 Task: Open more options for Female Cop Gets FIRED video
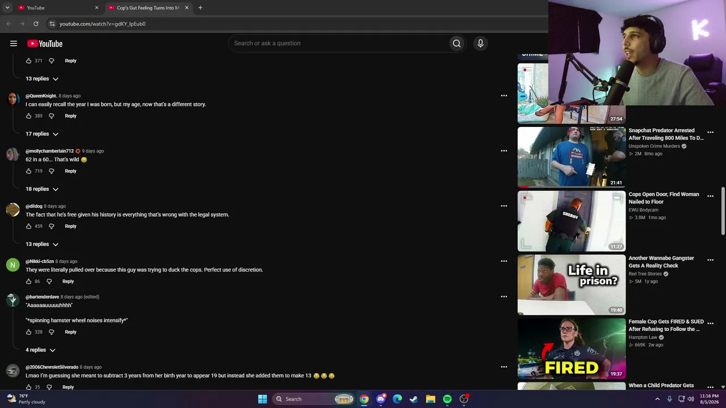710,324
